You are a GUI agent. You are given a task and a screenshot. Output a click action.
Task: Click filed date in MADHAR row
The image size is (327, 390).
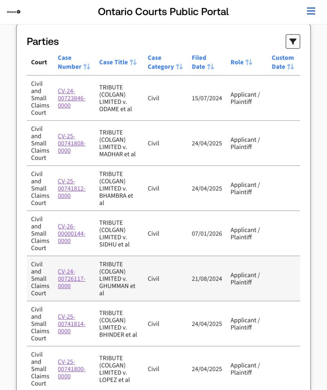coord(207,144)
